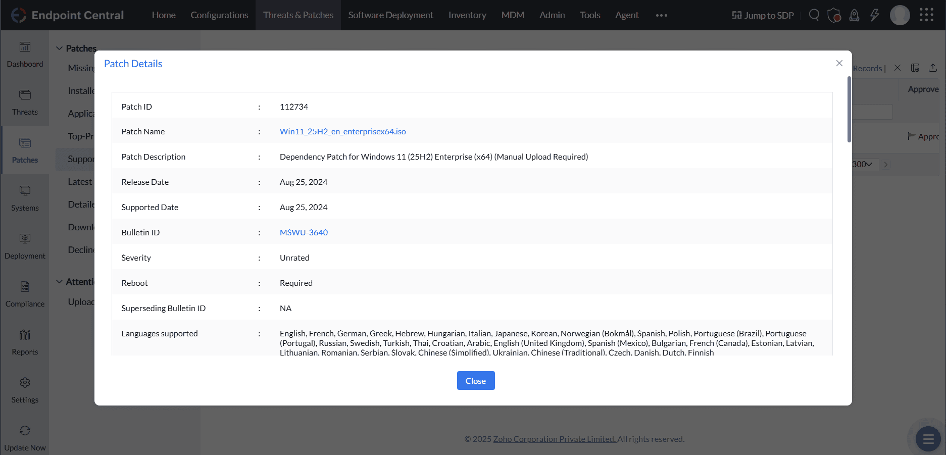Image resolution: width=946 pixels, height=455 pixels.
Task: Open Reports in the left sidebar
Action: tap(25, 342)
